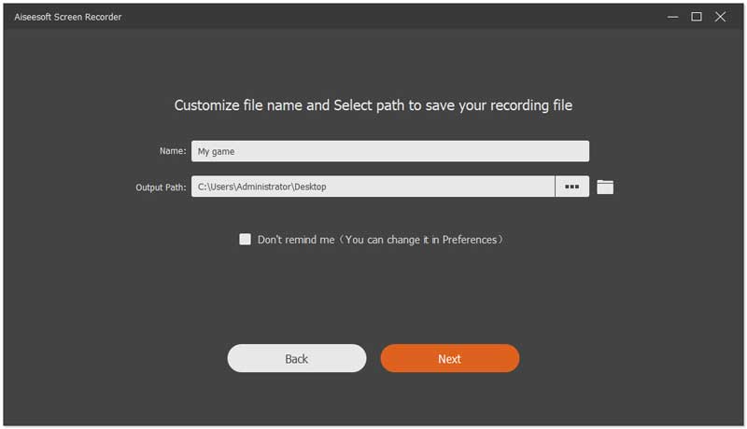Minimize the Aiseesoft Screen Recorder window
747x429 pixels.
click(672, 17)
